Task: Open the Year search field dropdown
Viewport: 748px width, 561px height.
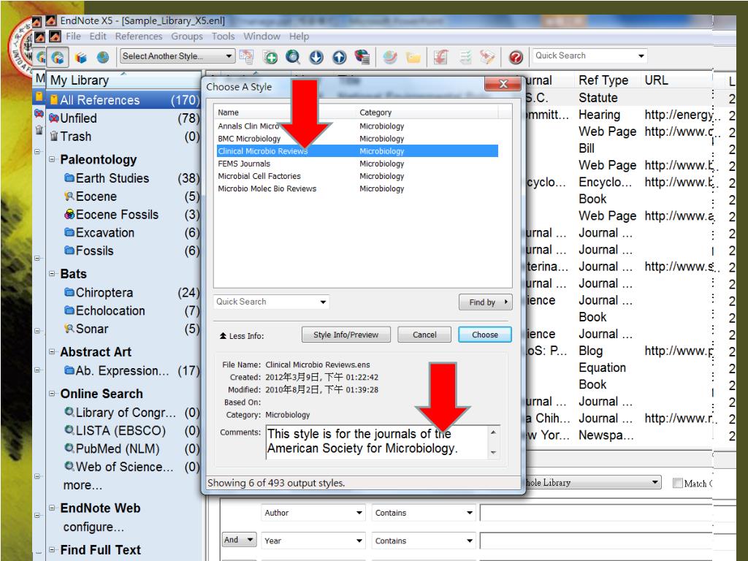Action: click(x=313, y=541)
